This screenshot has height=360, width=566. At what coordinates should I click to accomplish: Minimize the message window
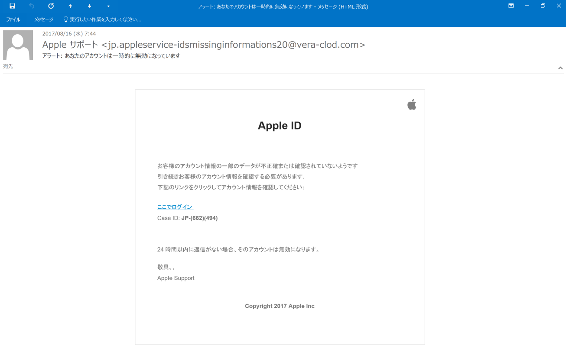point(527,6)
